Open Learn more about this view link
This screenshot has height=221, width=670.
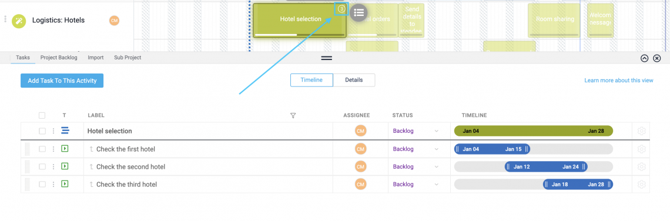tap(619, 81)
